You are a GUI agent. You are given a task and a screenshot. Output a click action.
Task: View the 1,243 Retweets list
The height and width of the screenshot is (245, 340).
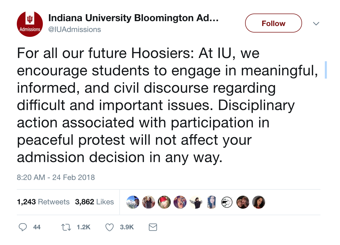click(x=43, y=202)
